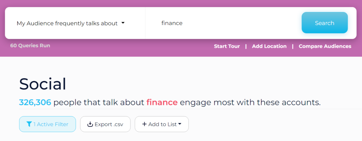Viewport: 362px width, 141px height.
Task: Open 'My Audience frequently talks about' selector
Action: click(x=71, y=23)
